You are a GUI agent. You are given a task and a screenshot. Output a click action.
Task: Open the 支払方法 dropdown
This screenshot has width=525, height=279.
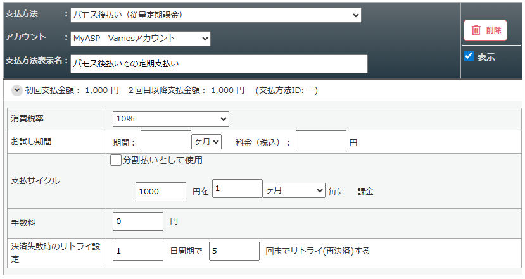(x=215, y=15)
